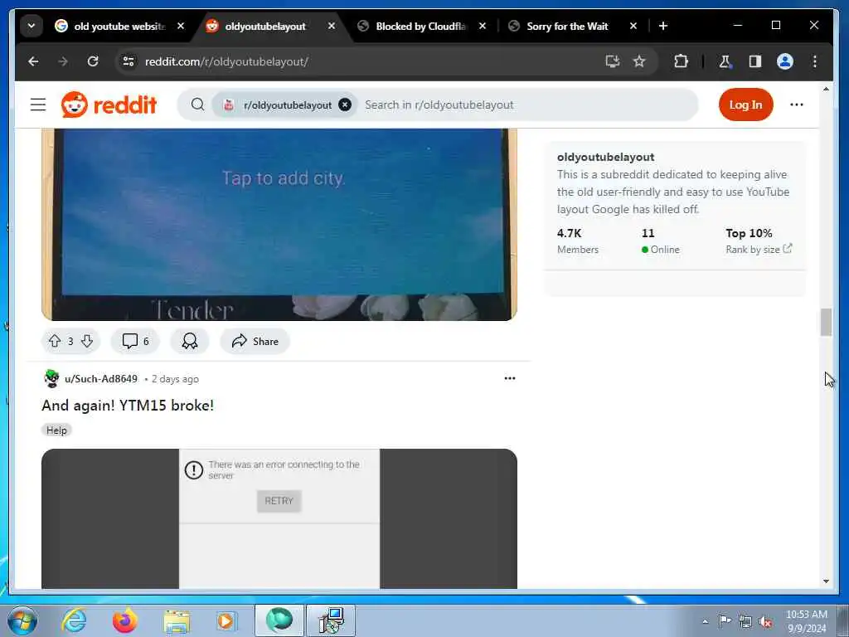
Task: Toggle the browser side panel
Action: click(x=755, y=61)
